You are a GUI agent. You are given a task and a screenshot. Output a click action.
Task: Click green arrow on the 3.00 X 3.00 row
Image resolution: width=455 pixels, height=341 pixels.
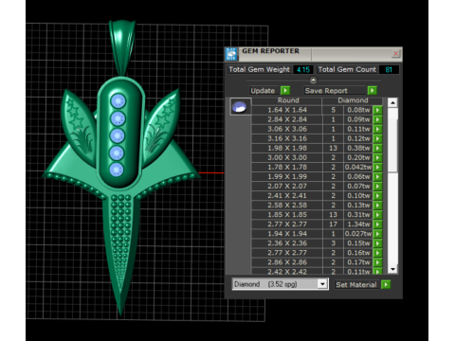[377, 157]
